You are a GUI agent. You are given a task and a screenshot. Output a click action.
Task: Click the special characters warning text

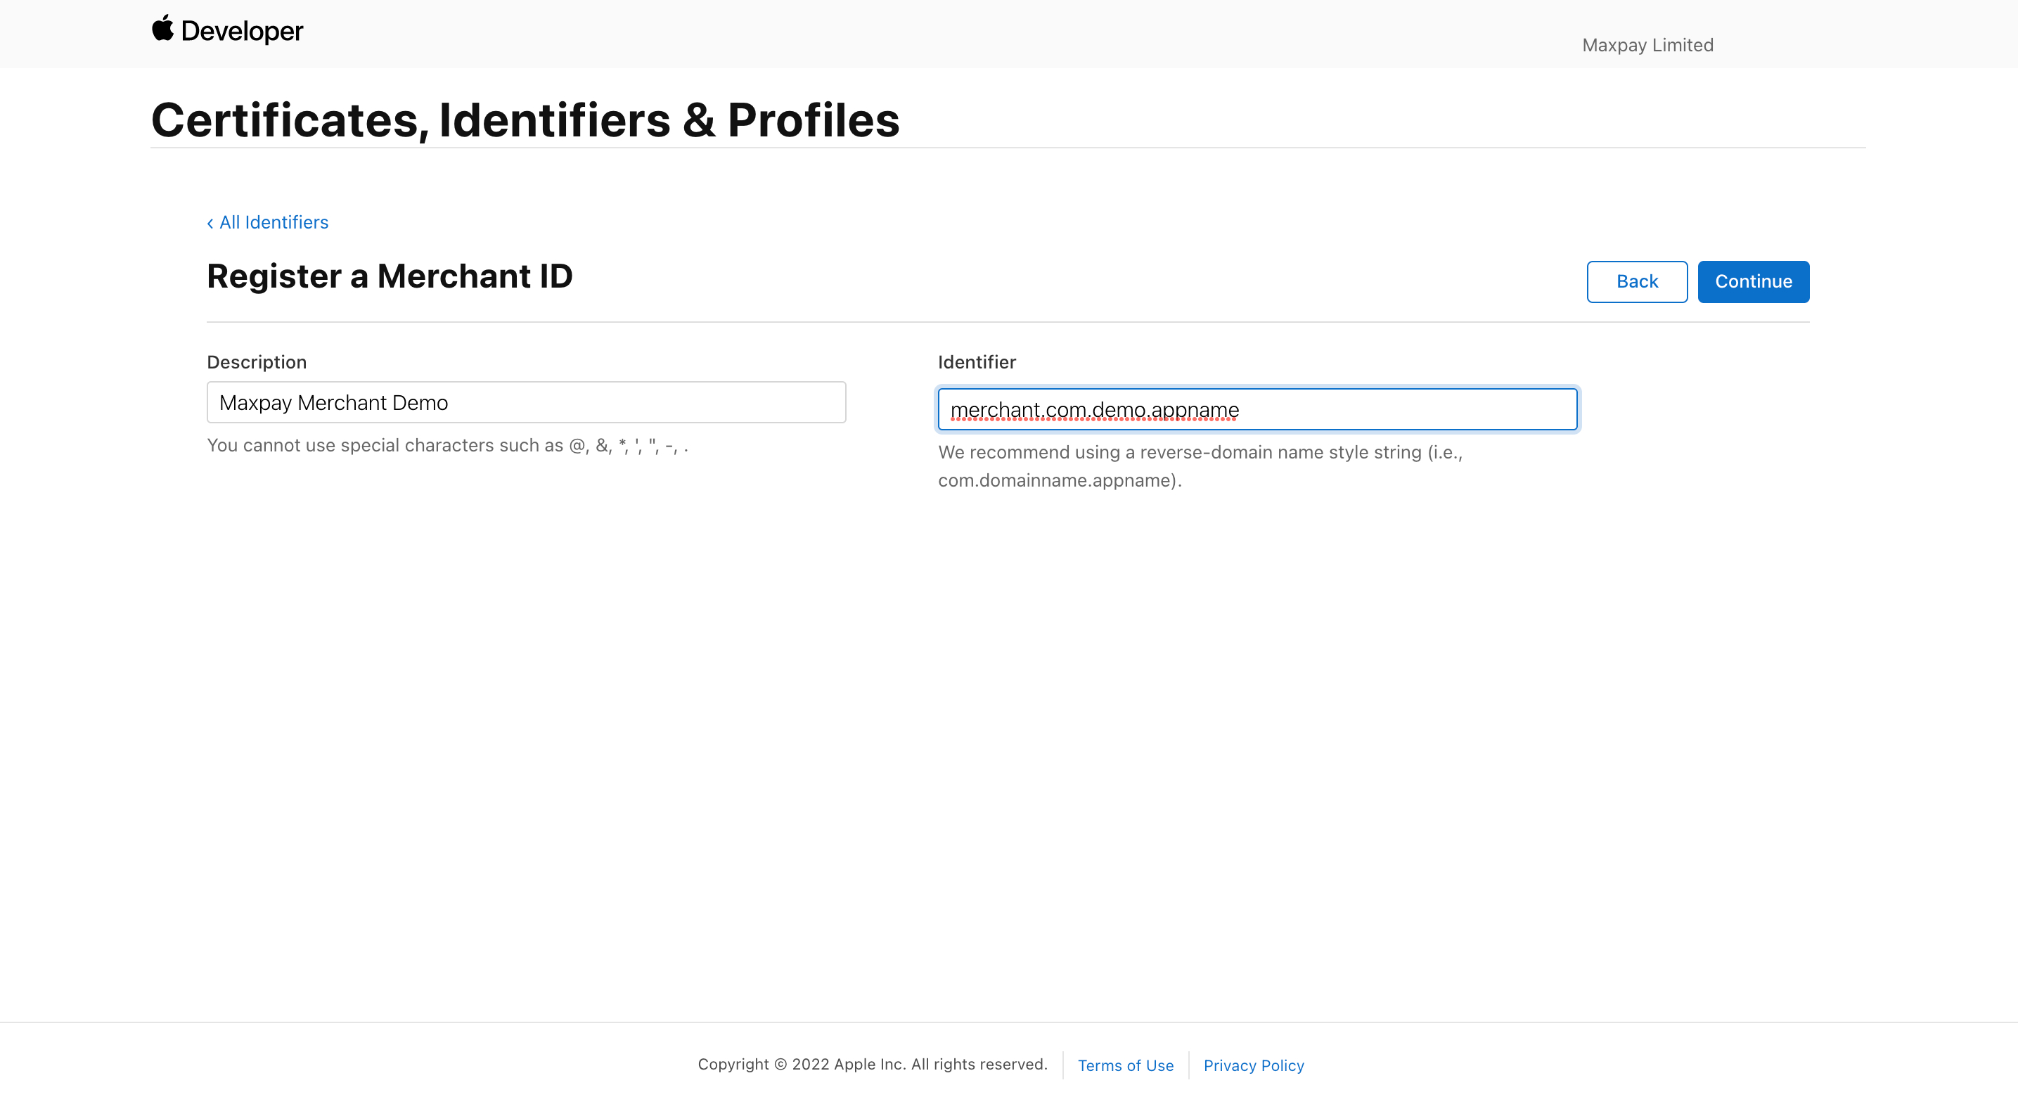coord(447,446)
